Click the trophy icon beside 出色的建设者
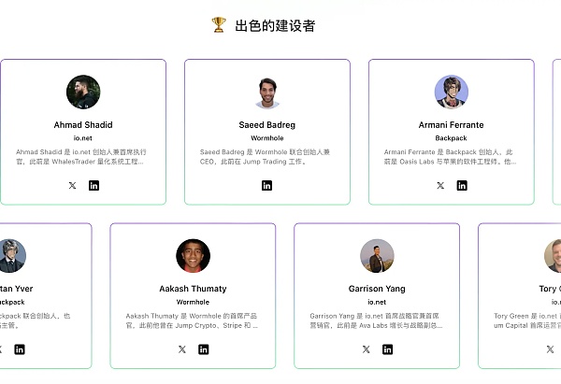 [219, 25]
